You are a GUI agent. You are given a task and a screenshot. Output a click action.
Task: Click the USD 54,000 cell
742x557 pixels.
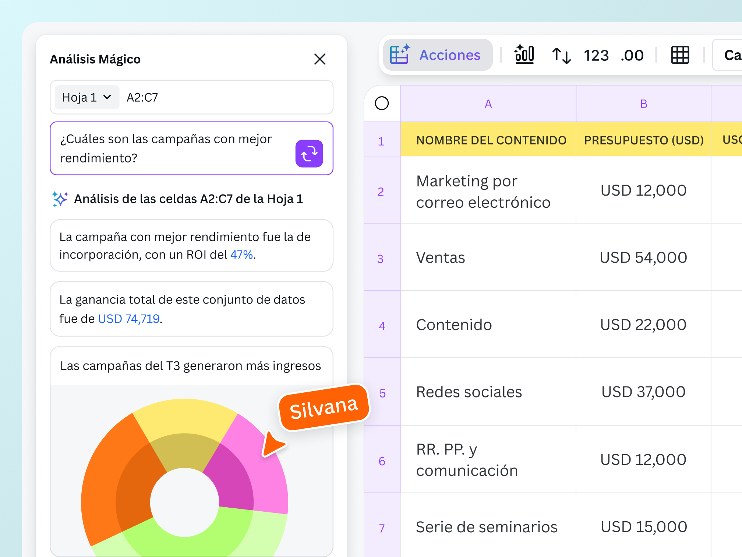pos(643,258)
